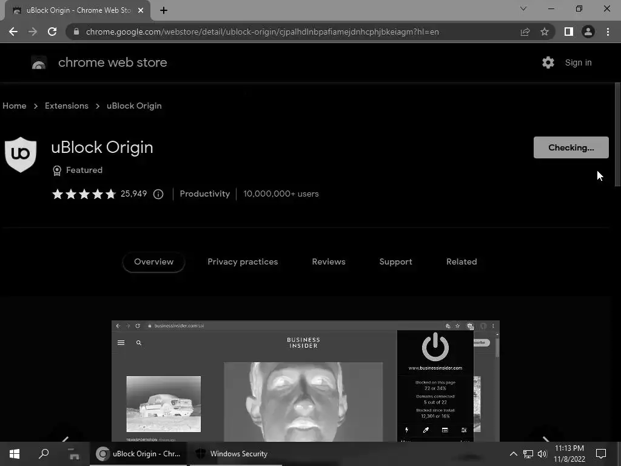621x466 pixels.
Task: Click the 10,000,000+ users text
Action: (x=281, y=194)
